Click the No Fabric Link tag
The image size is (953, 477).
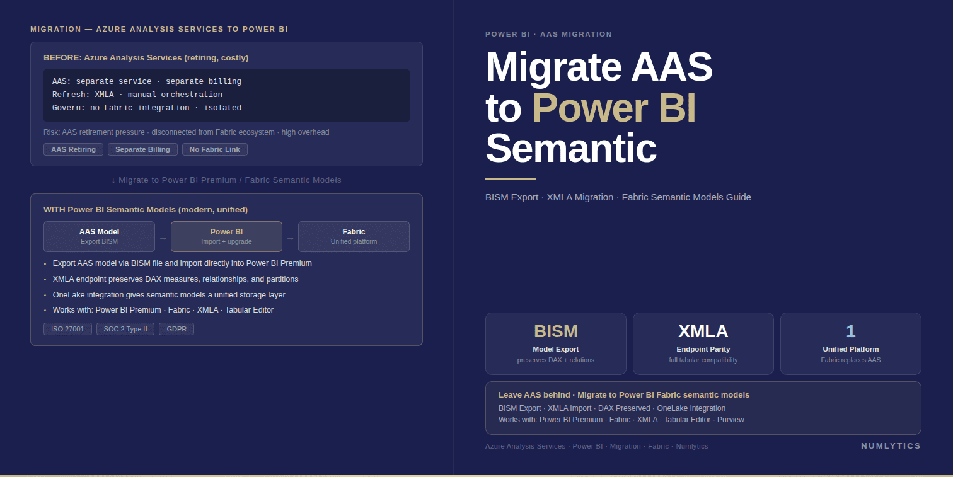(x=215, y=149)
